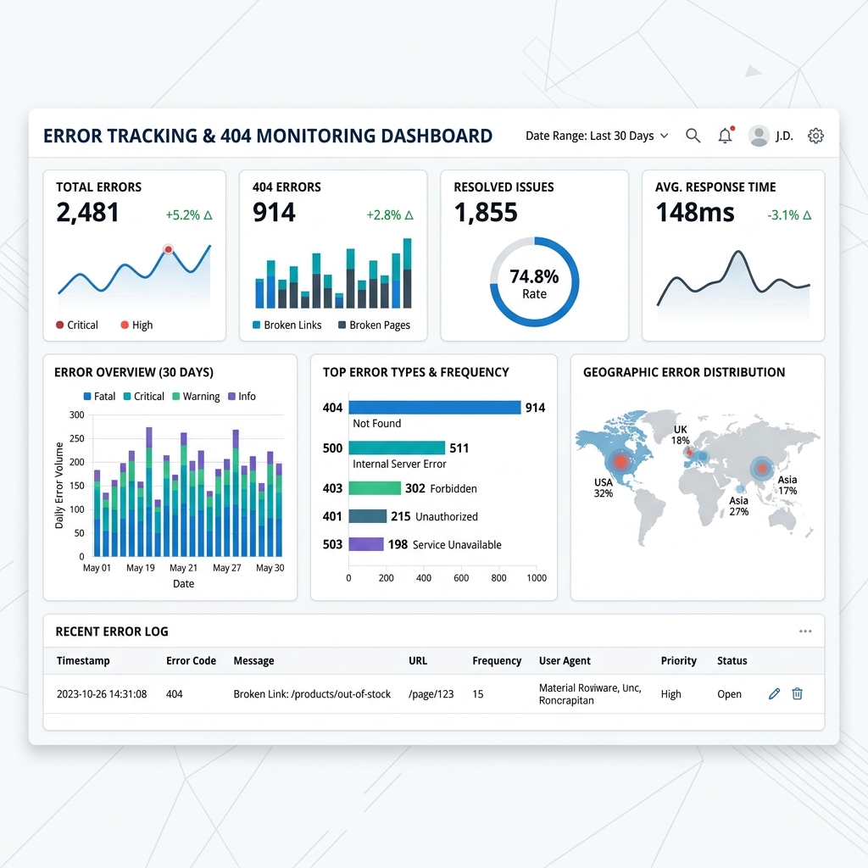Click the red peak marker on Total Errors chart
868x868 pixels.
169,249
